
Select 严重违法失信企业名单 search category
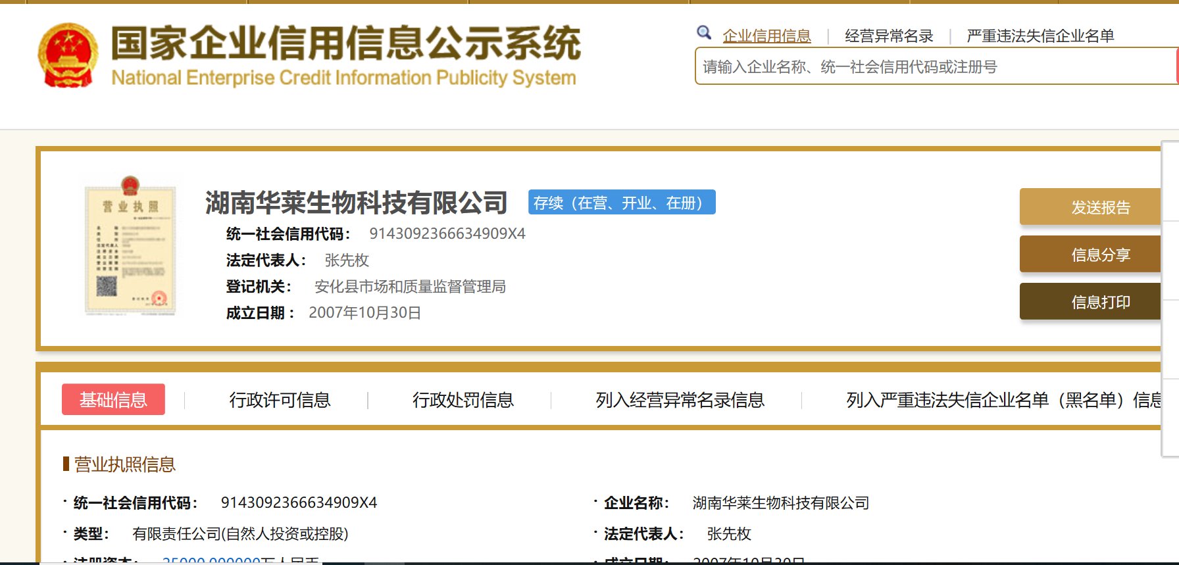(x=1040, y=36)
